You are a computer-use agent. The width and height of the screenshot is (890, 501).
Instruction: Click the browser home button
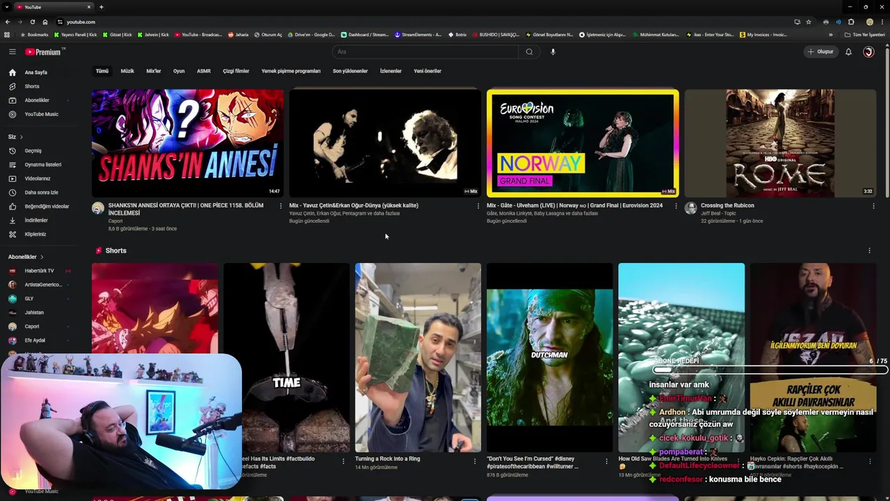[x=45, y=22]
